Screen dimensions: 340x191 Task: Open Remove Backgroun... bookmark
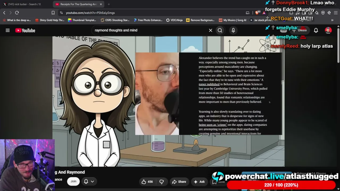click(x=200, y=20)
